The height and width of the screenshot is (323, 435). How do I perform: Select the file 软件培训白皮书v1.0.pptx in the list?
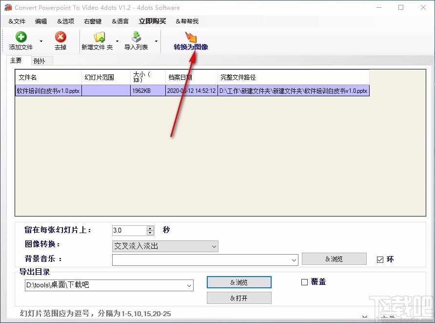pos(48,91)
